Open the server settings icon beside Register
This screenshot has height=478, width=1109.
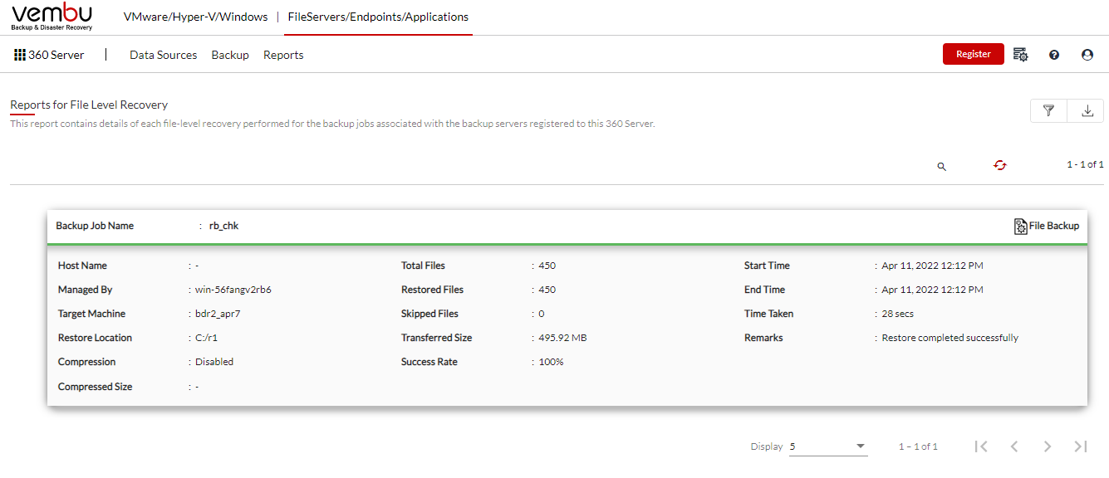pyautogui.click(x=1021, y=55)
